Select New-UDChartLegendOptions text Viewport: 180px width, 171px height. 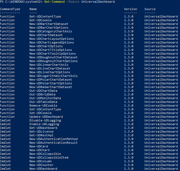click(x=51, y=42)
